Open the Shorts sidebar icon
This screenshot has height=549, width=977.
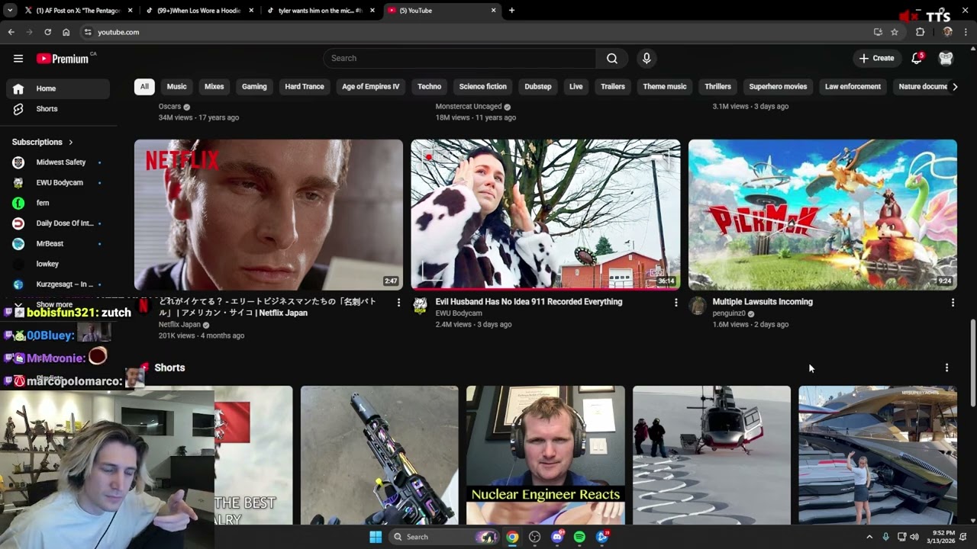point(18,109)
